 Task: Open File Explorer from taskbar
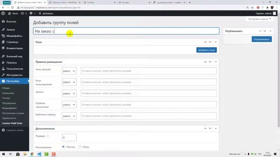pos(25,154)
